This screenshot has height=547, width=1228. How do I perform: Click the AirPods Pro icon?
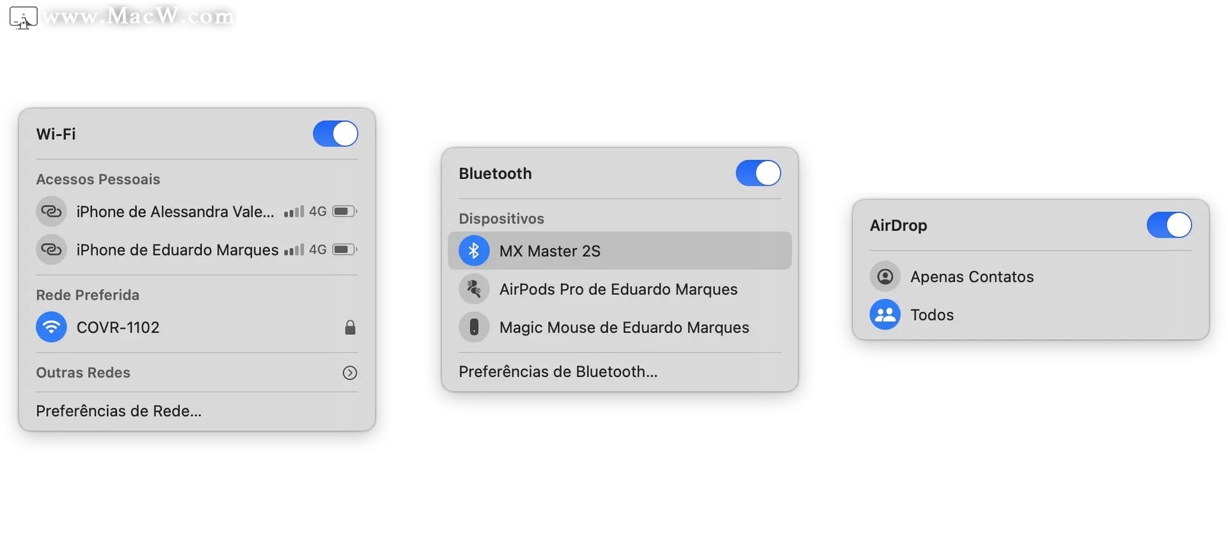(474, 289)
